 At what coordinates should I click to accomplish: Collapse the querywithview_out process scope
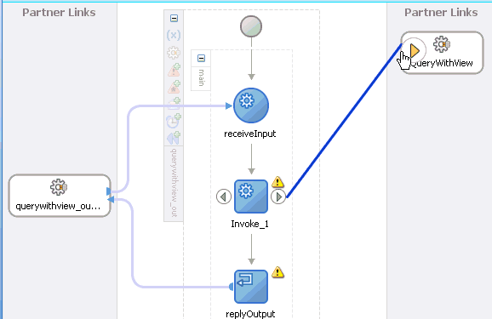point(174,18)
